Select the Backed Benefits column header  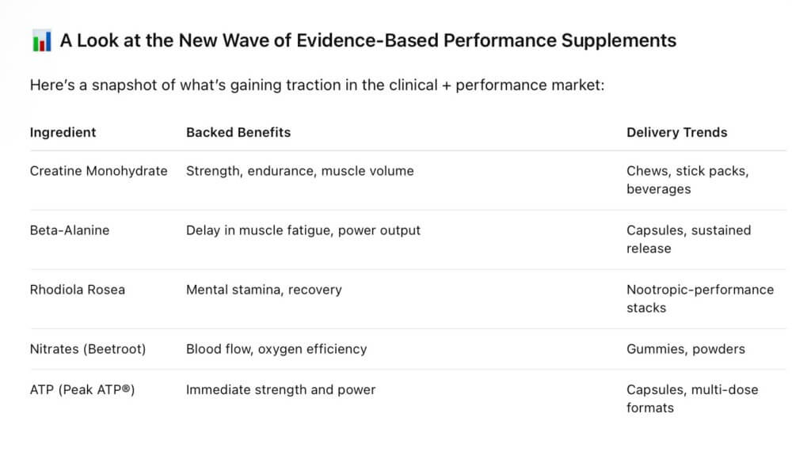238,132
